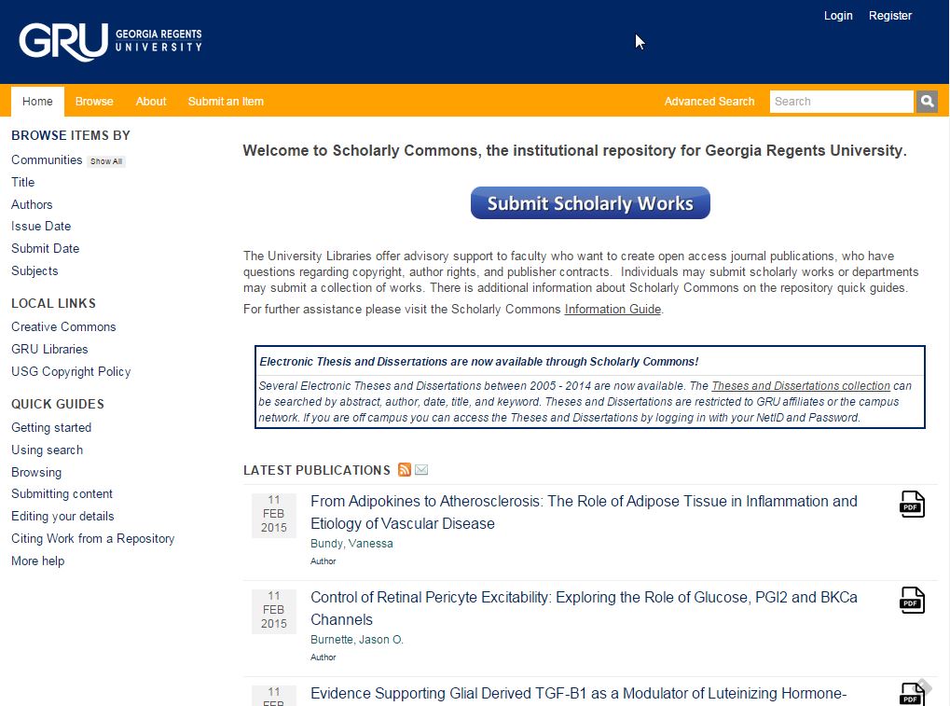
Task: Open the Browsing quick guide
Action: (36, 472)
